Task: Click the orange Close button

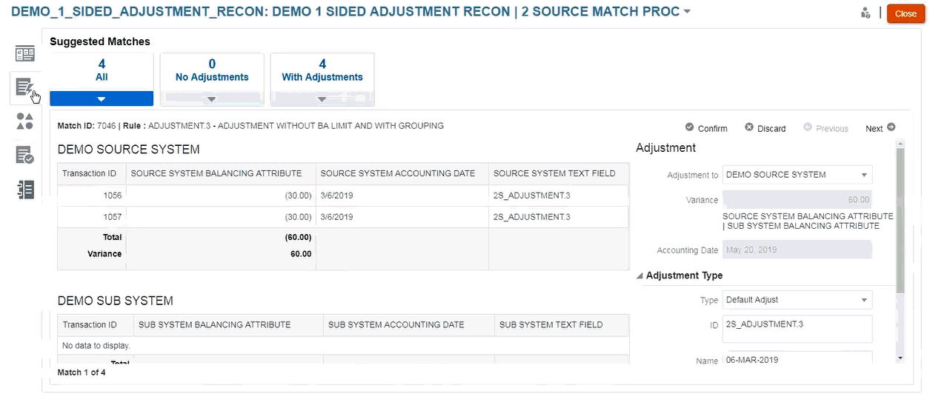Action: pyautogui.click(x=906, y=13)
